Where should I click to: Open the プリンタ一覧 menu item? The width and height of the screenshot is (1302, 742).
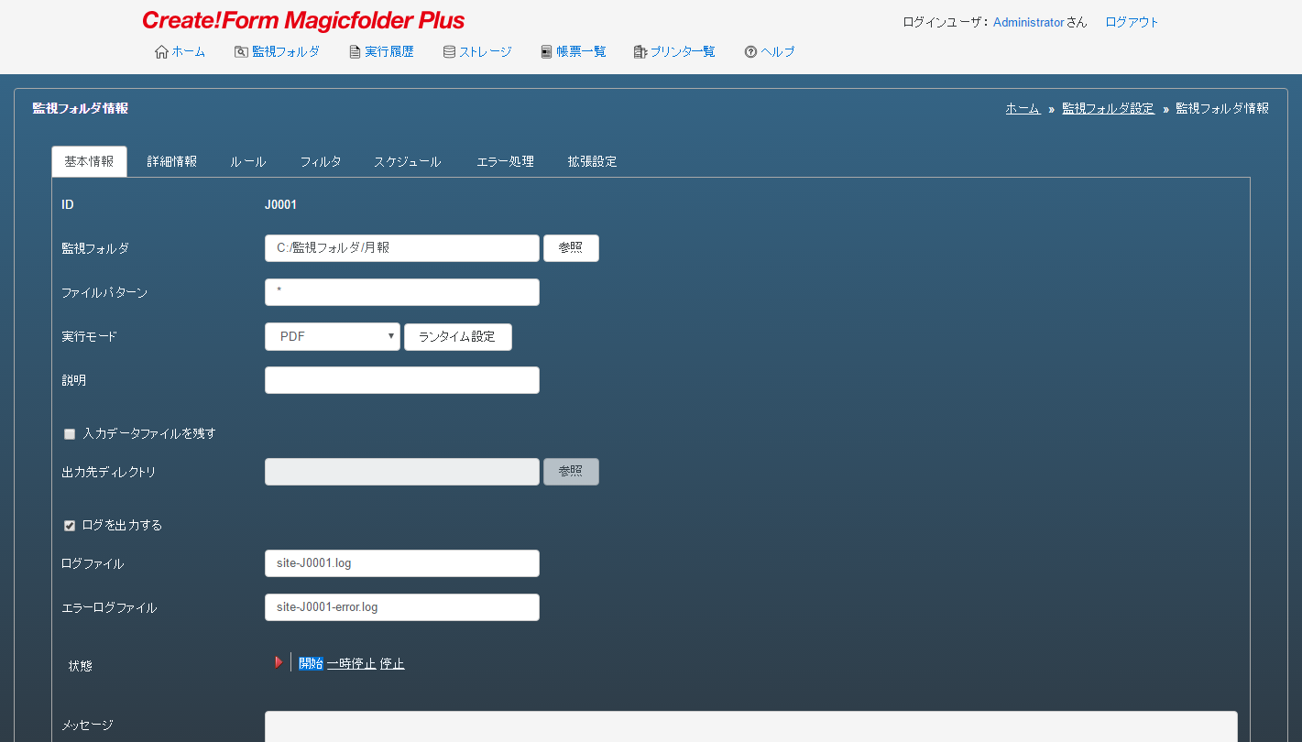pyautogui.click(x=683, y=52)
